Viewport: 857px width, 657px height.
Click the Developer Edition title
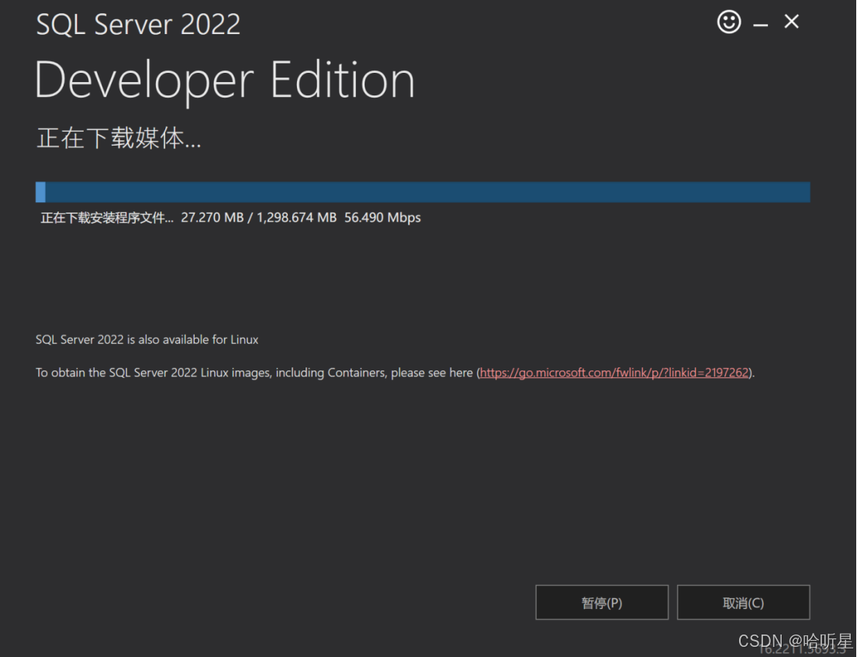click(x=225, y=81)
